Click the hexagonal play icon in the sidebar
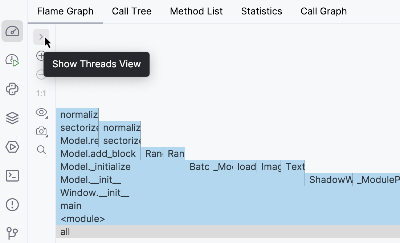 point(12,147)
